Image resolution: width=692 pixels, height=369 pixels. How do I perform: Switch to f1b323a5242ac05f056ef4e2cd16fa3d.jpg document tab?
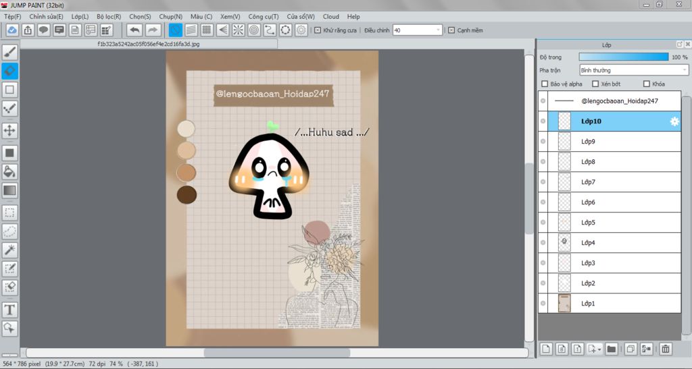coord(149,44)
